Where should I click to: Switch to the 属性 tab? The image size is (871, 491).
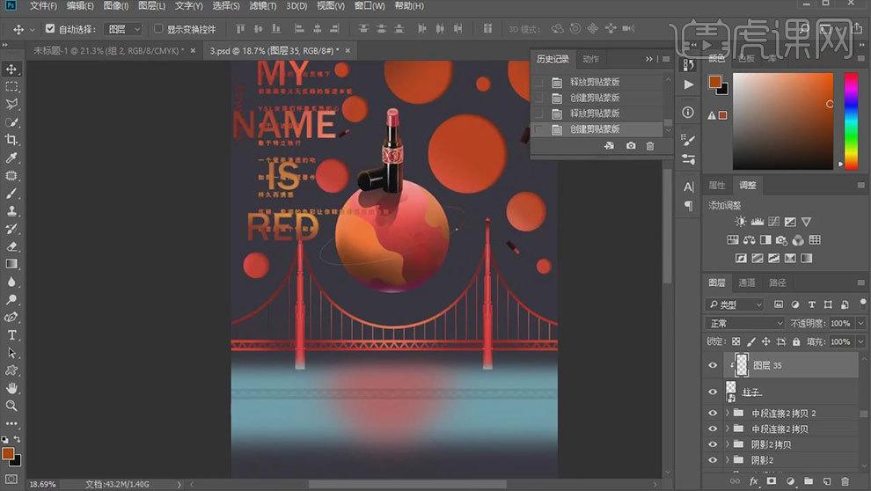[717, 186]
